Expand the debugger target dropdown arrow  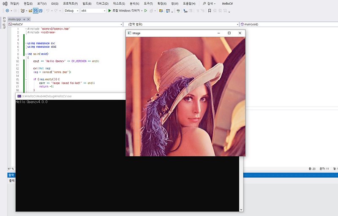[x=142, y=11]
